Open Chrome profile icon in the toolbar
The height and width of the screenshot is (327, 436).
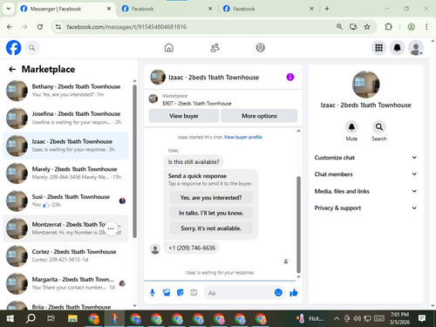point(411,27)
